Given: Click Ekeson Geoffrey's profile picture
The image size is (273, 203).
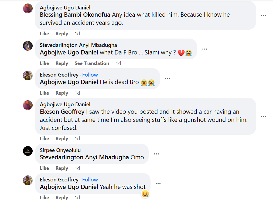Looking at the screenshot, I should coord(28,76).
